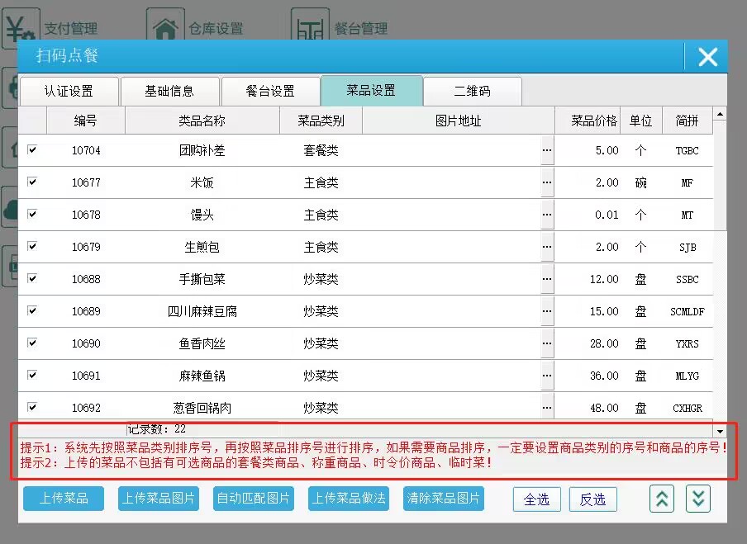
Task: Sort by the 菜品价格 column header
Action: [x=593, y=121]
